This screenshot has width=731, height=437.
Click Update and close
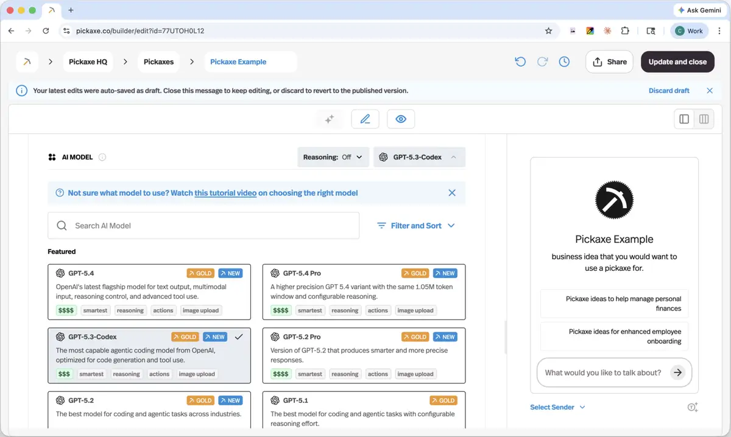(677, 61)
